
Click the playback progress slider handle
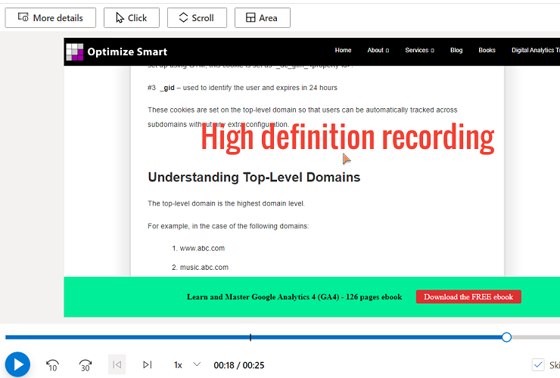[x=506, y=337]
